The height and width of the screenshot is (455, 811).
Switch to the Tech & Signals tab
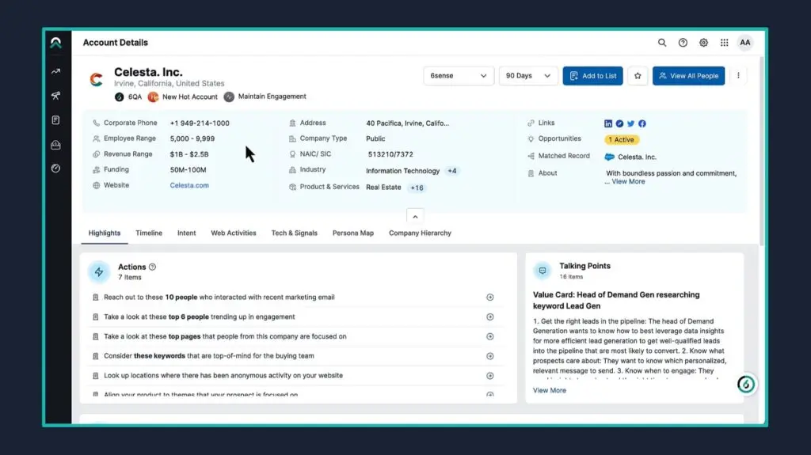pos(295,233)
